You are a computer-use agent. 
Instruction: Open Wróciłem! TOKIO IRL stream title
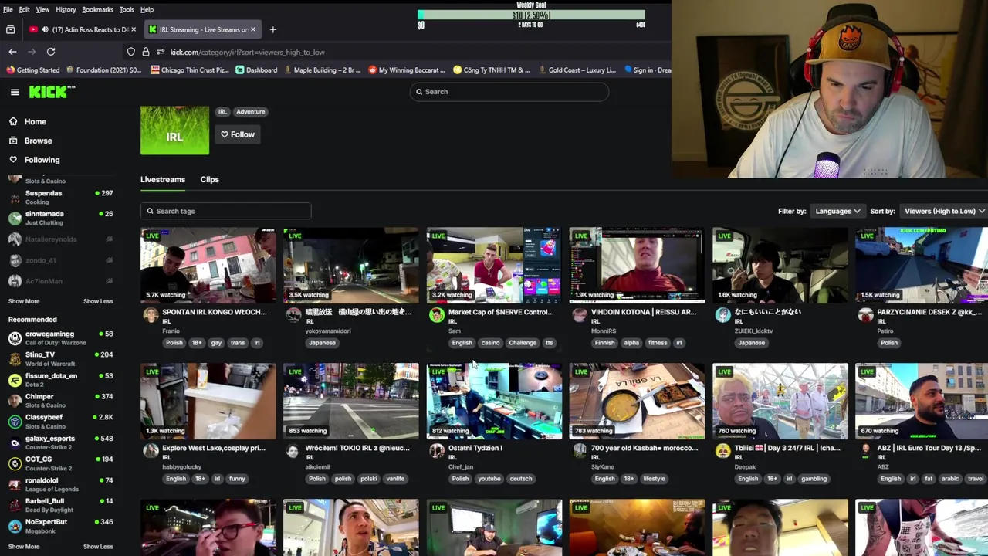point(357,448)
